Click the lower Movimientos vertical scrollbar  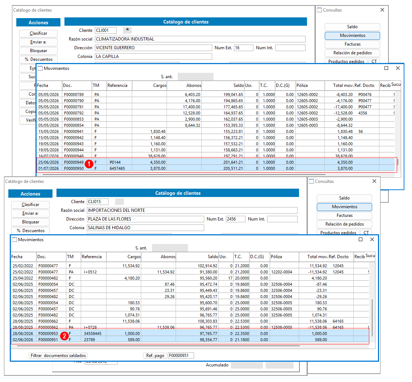pyautogui.click(x=372, y=318)
